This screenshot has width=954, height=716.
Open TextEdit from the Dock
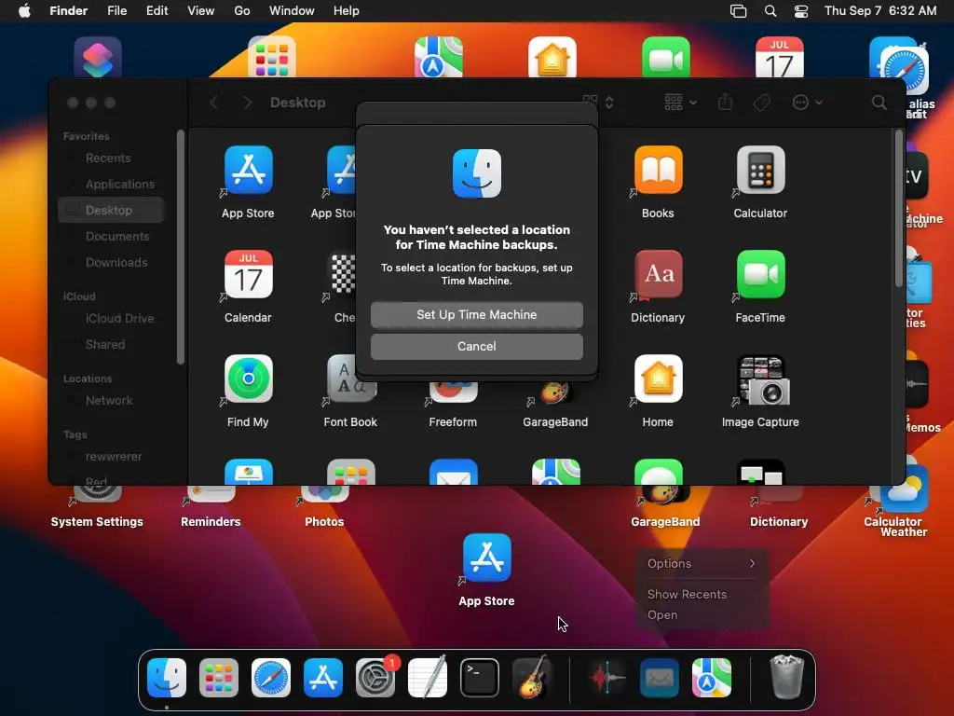tap(428, 678)
